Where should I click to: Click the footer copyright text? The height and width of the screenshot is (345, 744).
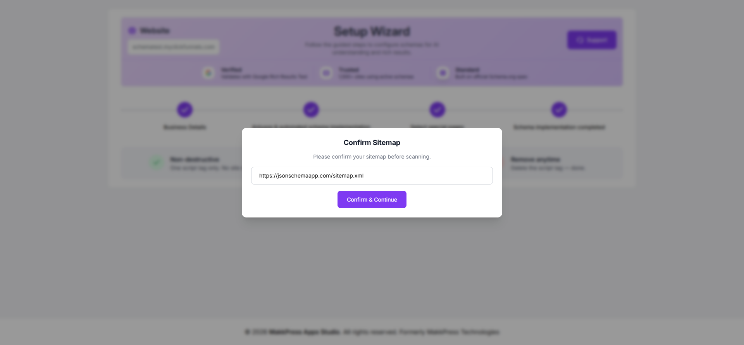(x=372, y=332)
